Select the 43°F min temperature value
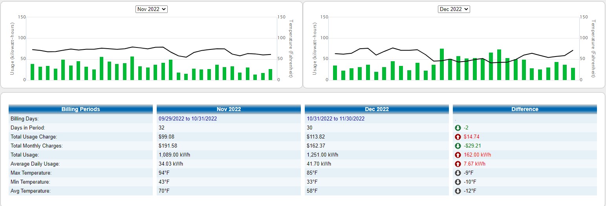Screen dimensions: 606x206 tap(164, 182)
